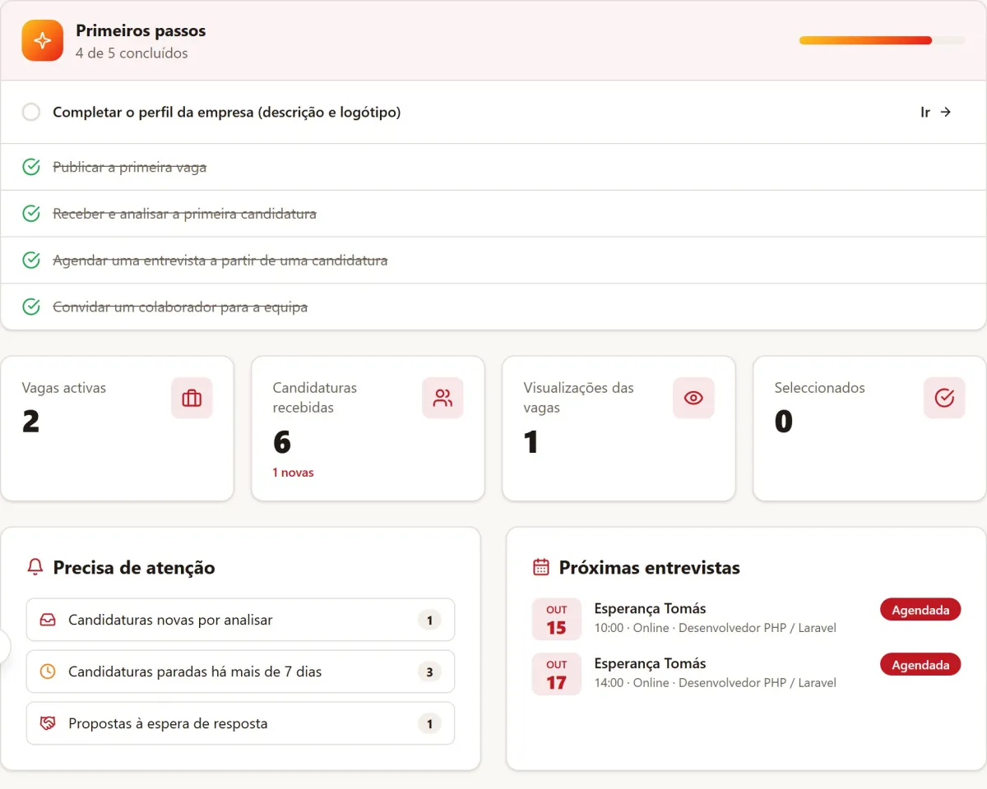Screen dimensions: 987x789
Task: Toggle the check for Publicar a primeira vaga
Action: coord(31,167)
